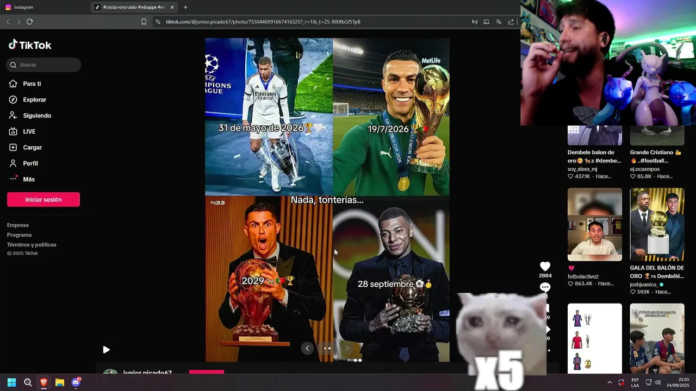
Task: Open Términos y políticas link
Action: click(32, 245)
